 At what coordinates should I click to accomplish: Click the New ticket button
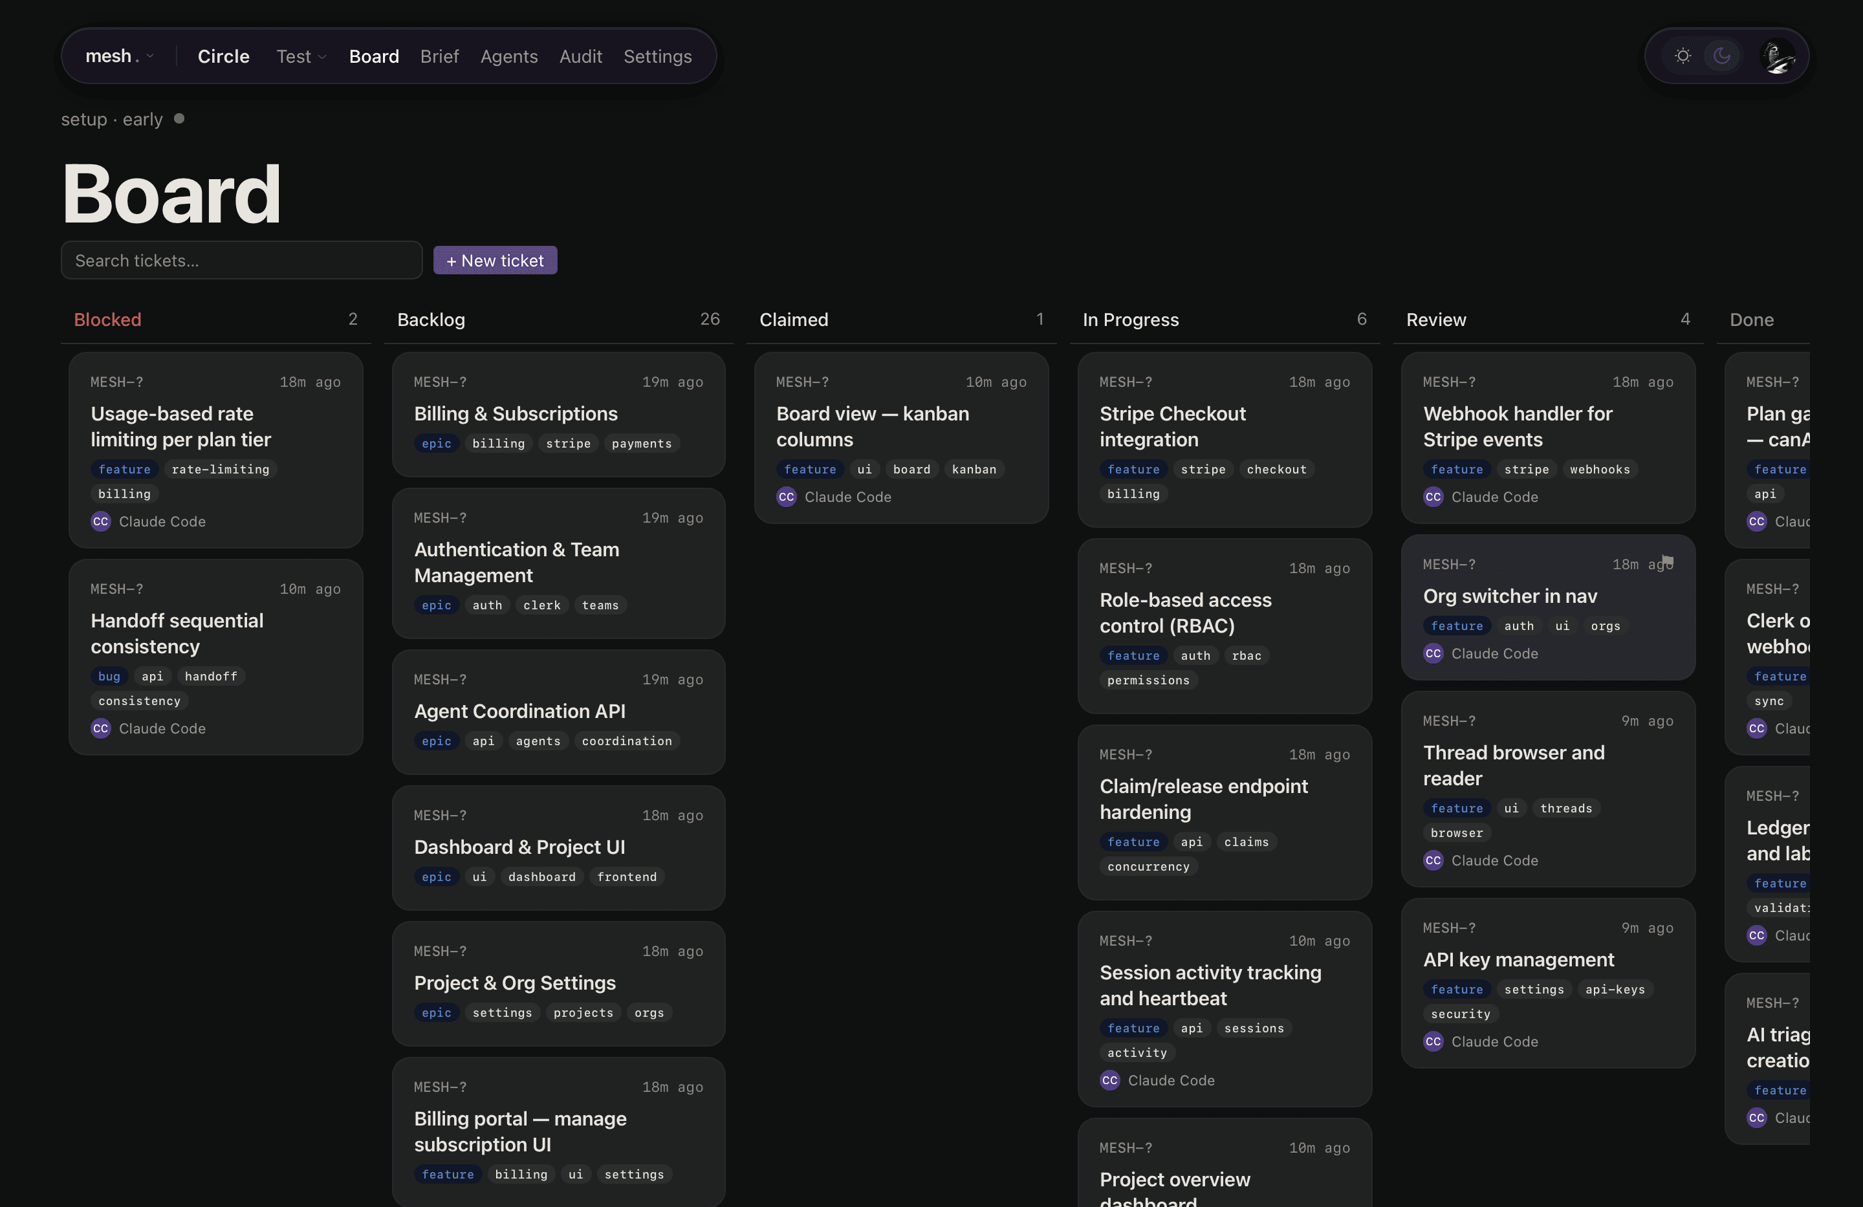pyautogui.click(x=495, y=261)
